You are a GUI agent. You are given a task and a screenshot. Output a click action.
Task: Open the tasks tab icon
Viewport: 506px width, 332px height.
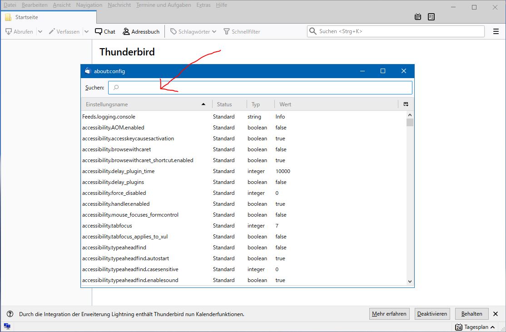(431, 17)
